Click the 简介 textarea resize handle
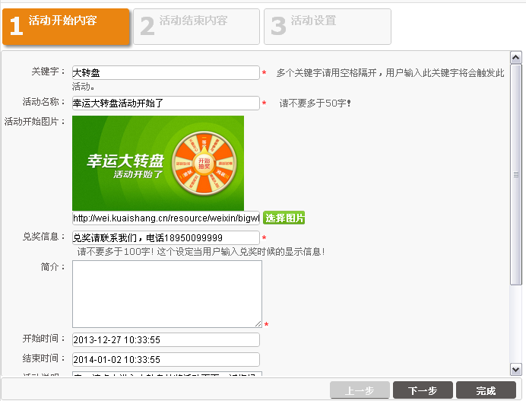 (x=258, y=324)
